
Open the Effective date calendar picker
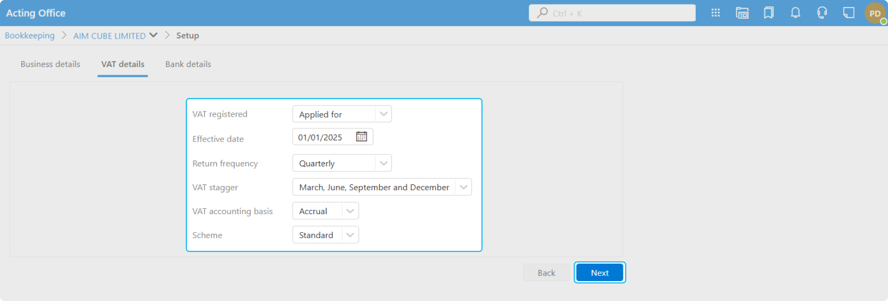click(x=362, y=137)
